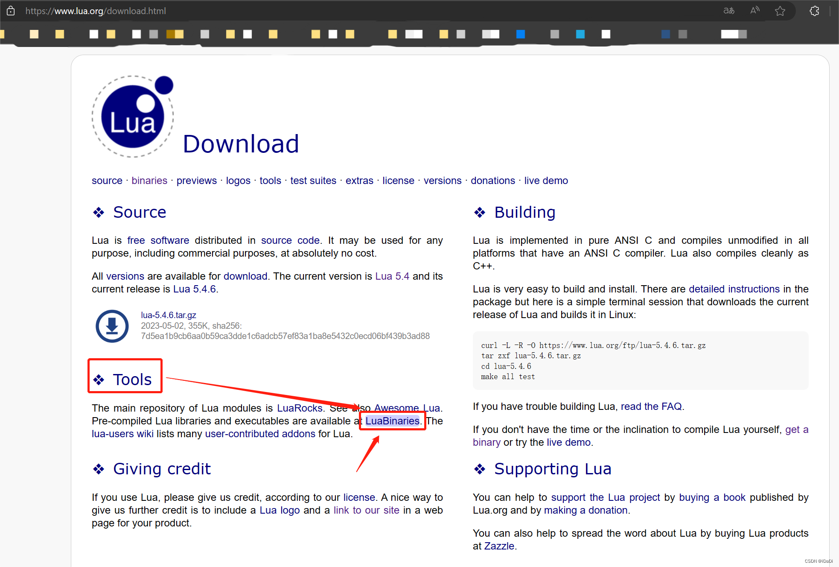Image resolution: width=839 pixels, height=567 pixels.
Task: Click the read aloud icon
Action: tap(755, 11)
